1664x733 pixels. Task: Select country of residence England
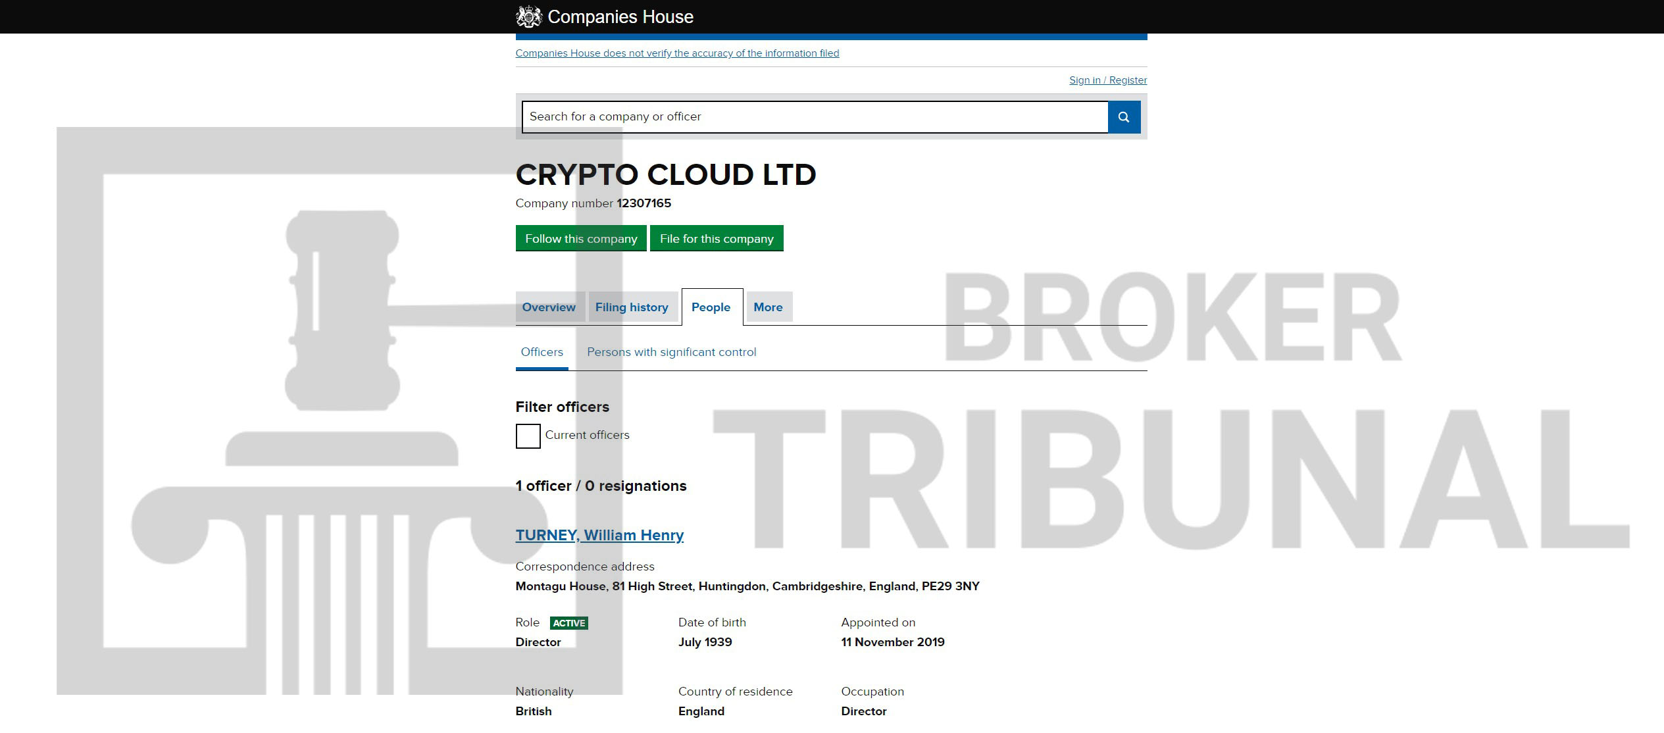pyautogui.click(x=701, y=711)
